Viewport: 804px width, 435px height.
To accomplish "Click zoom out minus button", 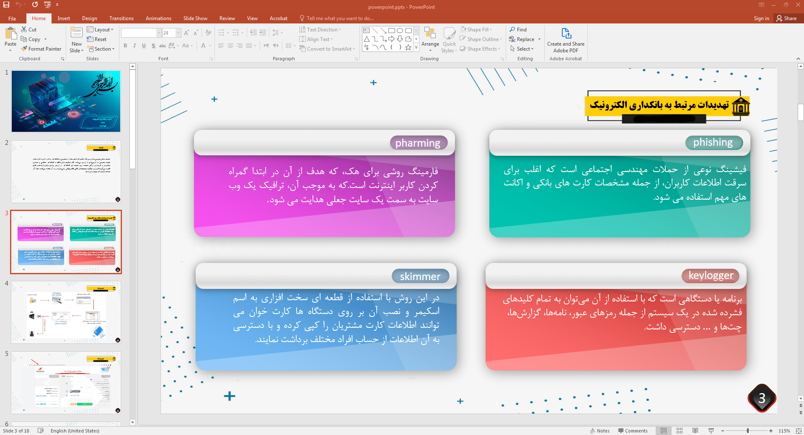I will [x=723, y=431].
